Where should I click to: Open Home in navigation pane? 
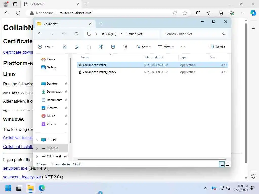(x=51, y=59)
